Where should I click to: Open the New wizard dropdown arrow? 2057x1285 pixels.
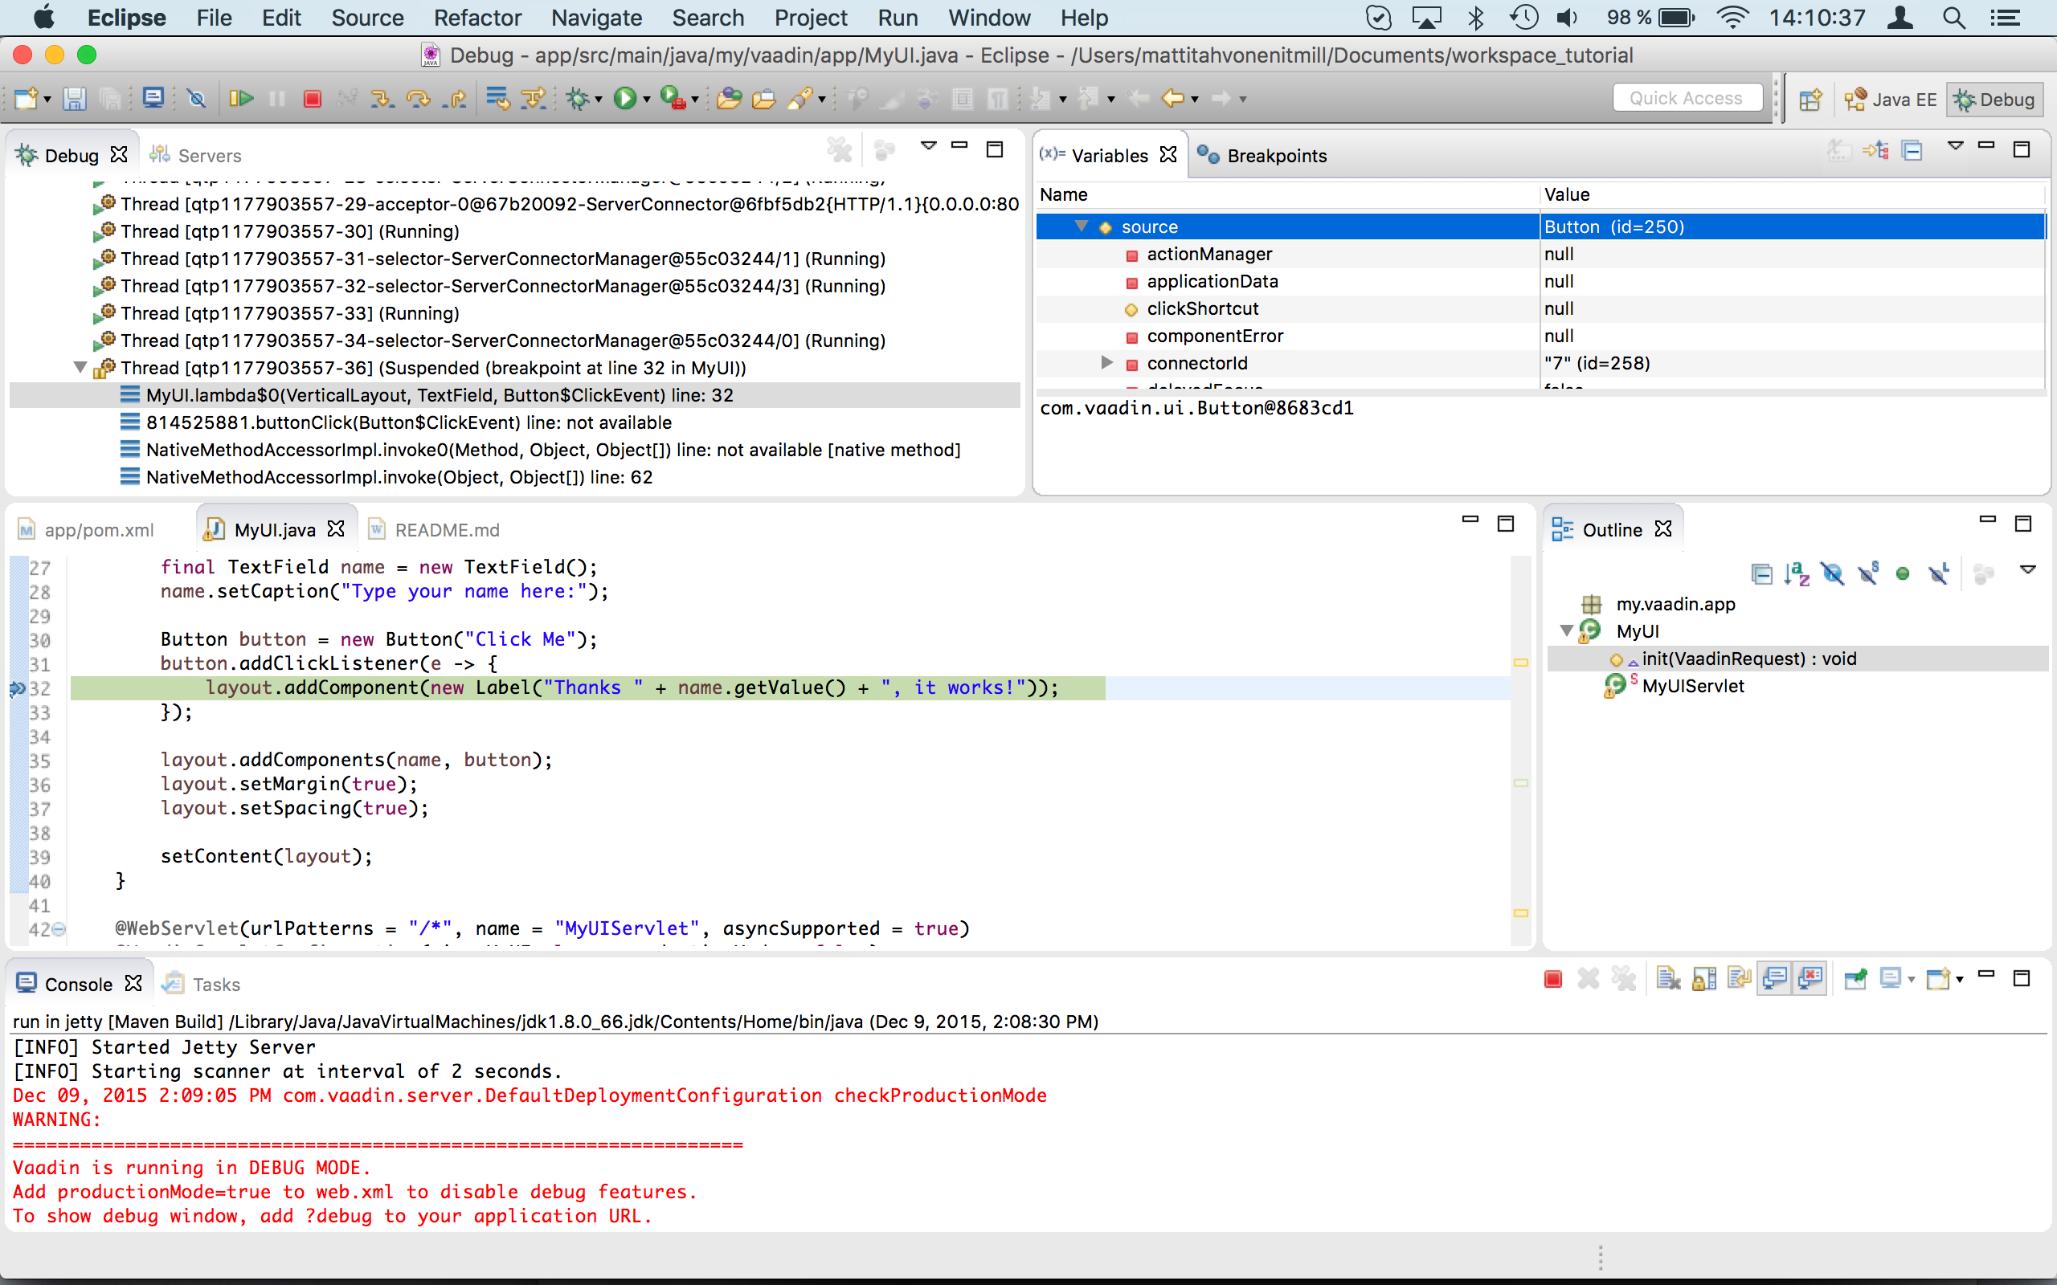click(x=47, y=100)
